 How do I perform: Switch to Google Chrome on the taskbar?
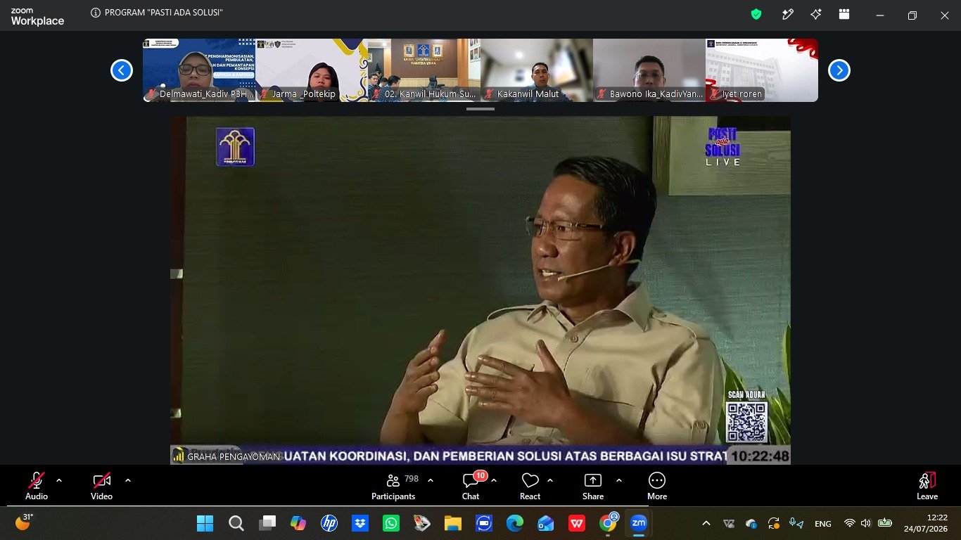(608, 523)
